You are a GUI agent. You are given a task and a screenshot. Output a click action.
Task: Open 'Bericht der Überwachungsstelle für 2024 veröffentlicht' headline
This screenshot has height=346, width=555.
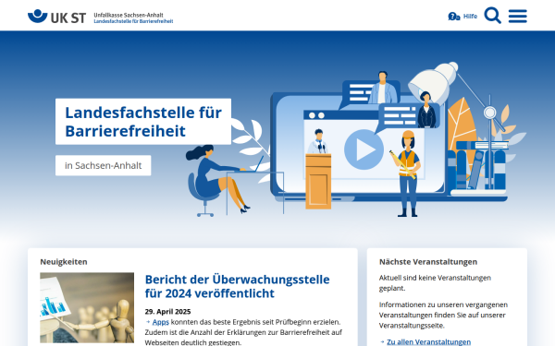click(x=237, y=286)
